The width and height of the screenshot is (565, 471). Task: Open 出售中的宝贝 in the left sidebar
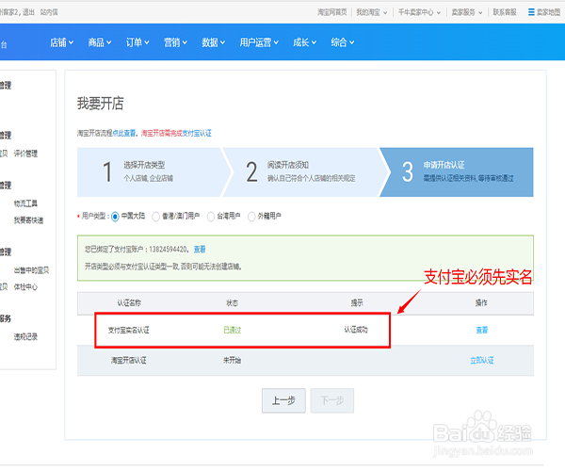[31, 270]
